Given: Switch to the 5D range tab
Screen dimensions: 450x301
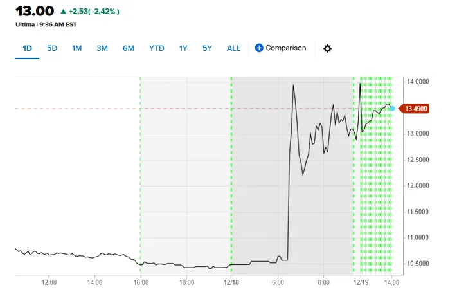Looking at the screenshot, I should pos(52,48).
